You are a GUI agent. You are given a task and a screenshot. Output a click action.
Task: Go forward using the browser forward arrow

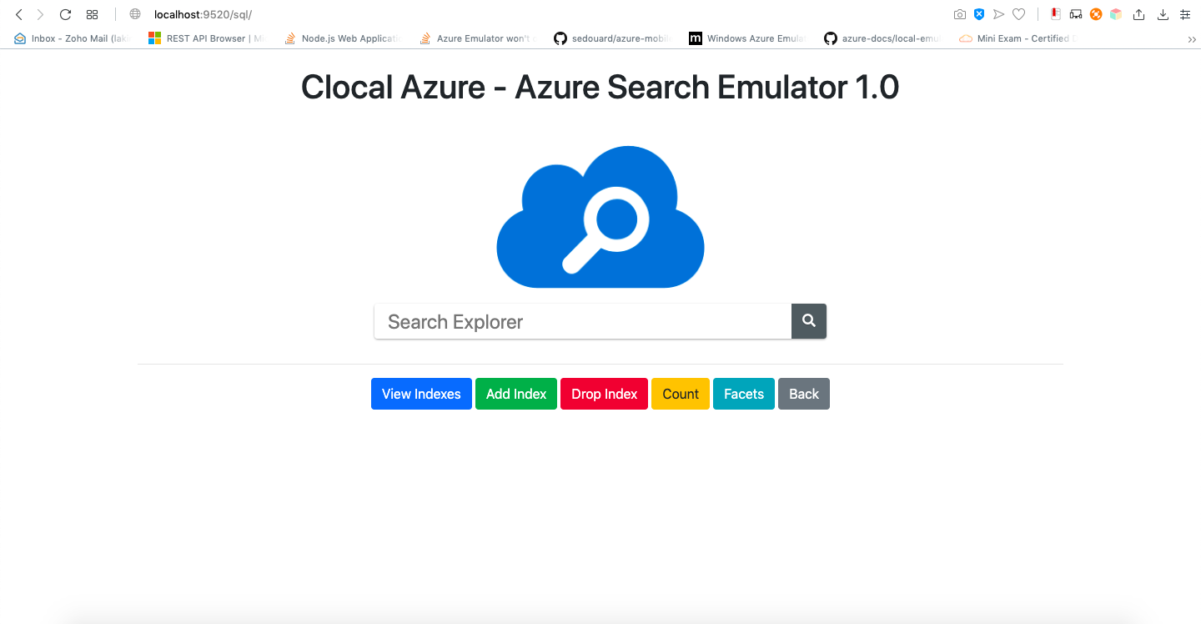(40, 14)
